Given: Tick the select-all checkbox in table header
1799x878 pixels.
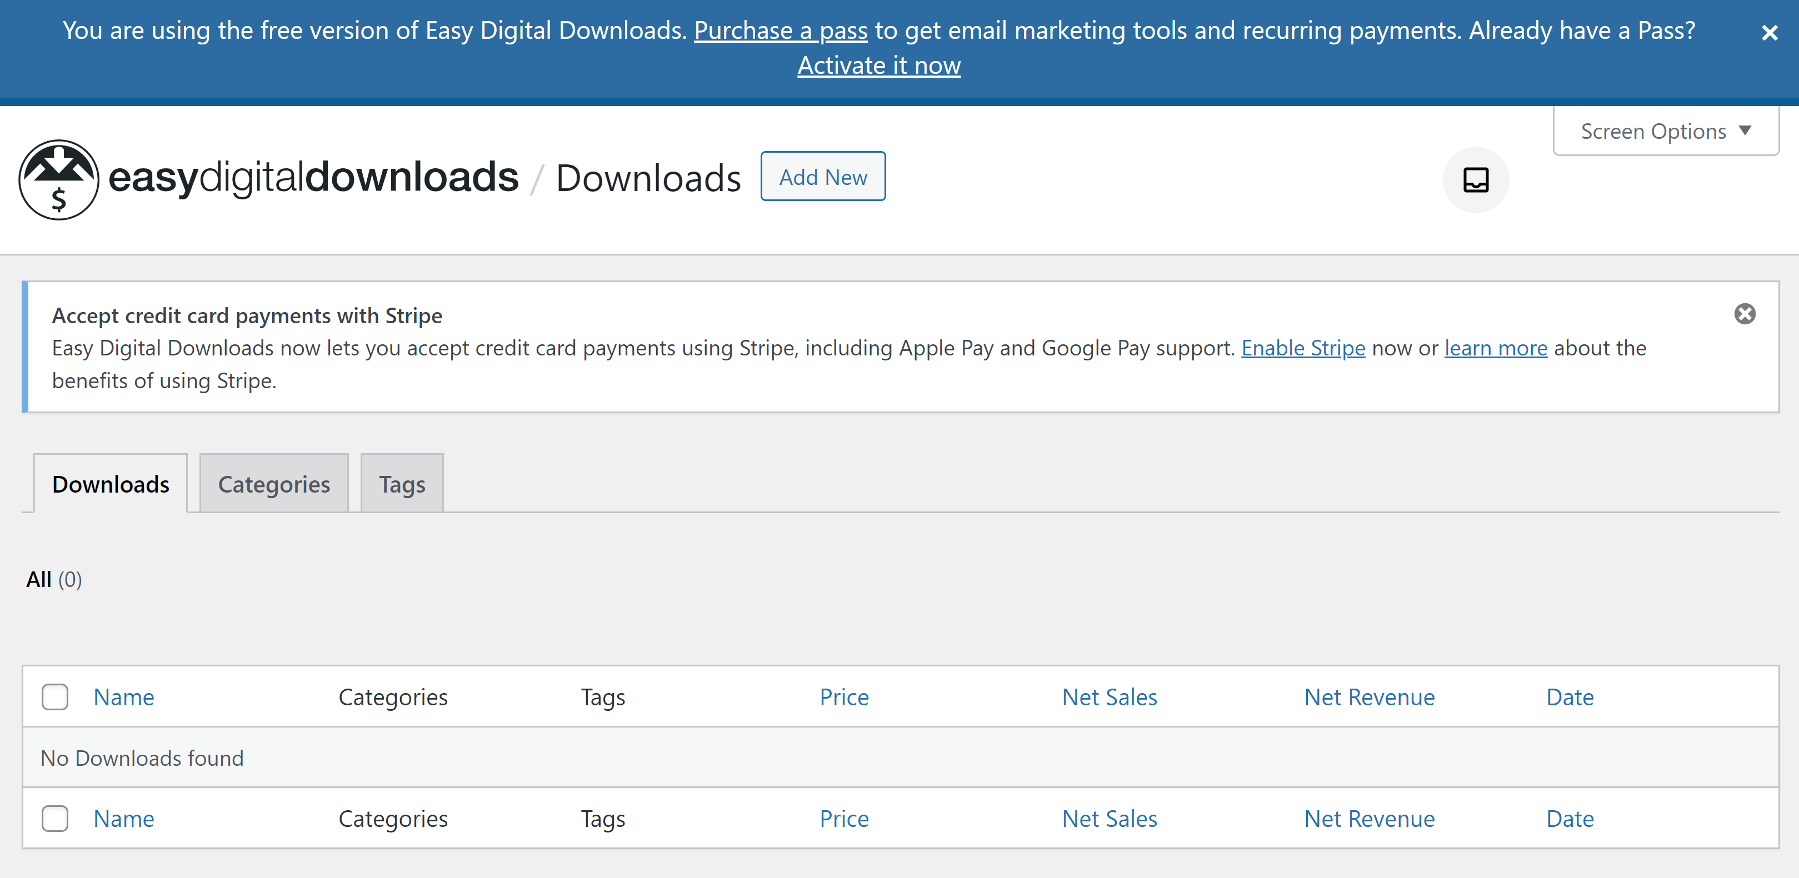Looking at the screenshot, I should point(54,696).
